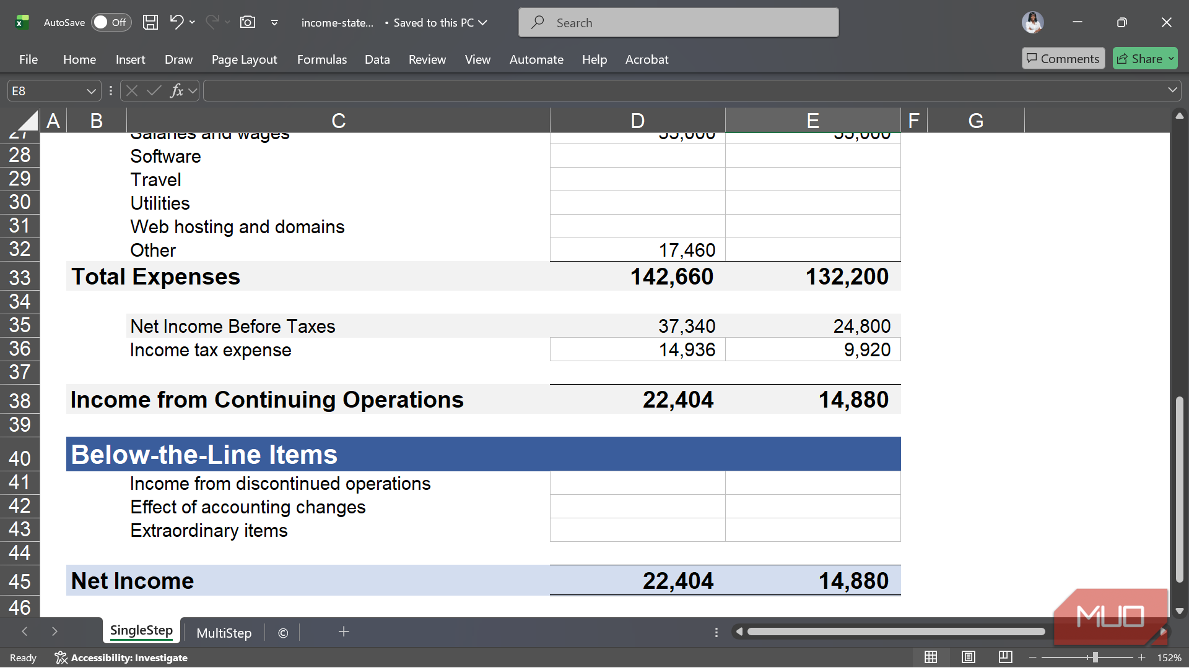Switch to the MultiStep sheet tab
The image size is (1189, 668).
click(224, 633)
